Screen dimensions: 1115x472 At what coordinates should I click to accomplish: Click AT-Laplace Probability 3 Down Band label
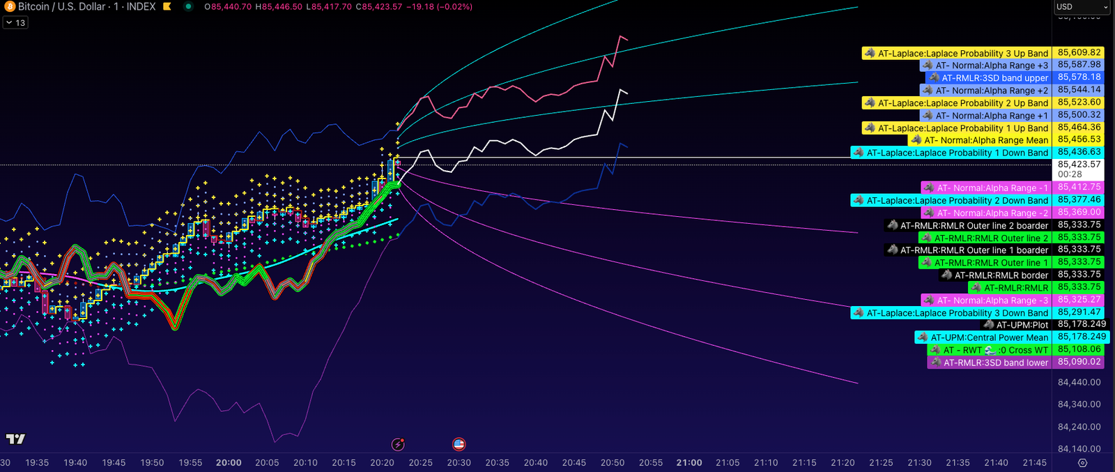tap(951, 313)
